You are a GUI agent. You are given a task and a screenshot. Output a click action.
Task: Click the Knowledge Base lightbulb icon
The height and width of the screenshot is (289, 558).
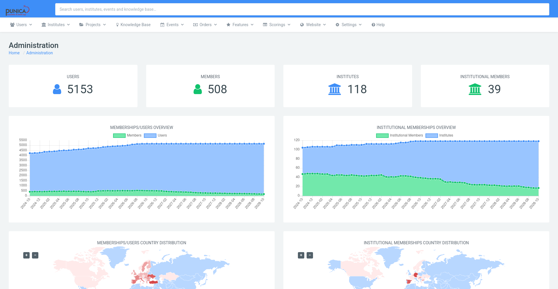[x=117, y=25]
